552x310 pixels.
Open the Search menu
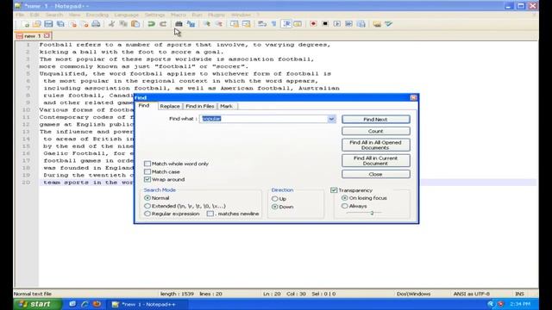pyautogui.click(x=54, y=15)
